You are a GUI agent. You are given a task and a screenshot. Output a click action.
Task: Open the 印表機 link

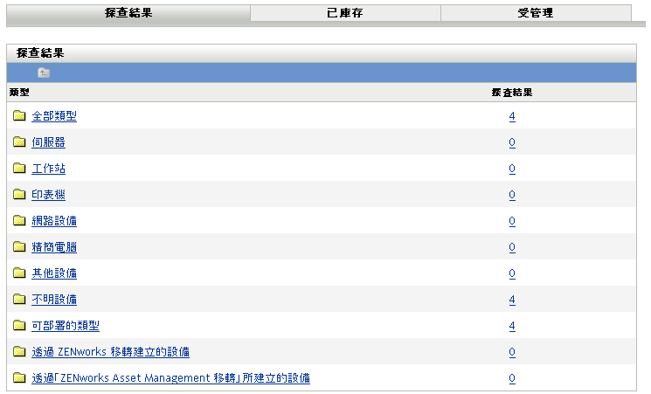tap(49, 195)
